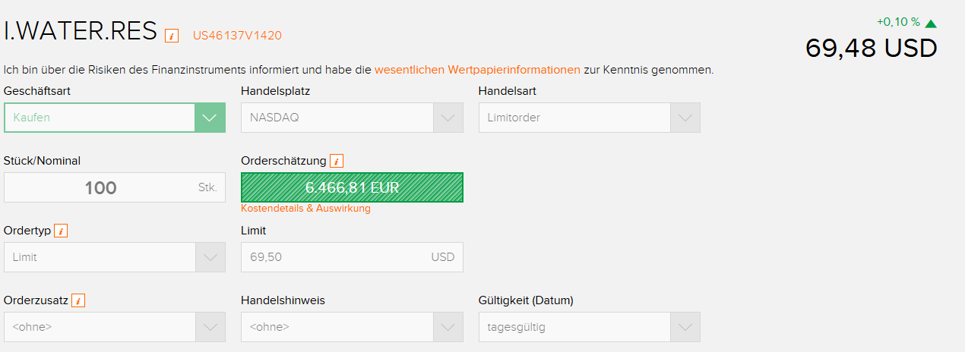Click the +0,10 % change value
965x352 pixels.
click(x=898, y=23)
